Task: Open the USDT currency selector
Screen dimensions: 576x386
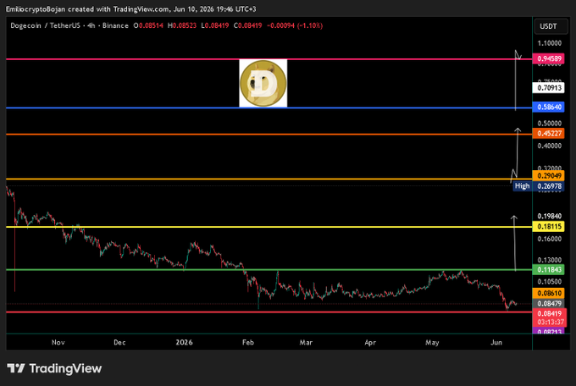Action: tap(551, 26)
